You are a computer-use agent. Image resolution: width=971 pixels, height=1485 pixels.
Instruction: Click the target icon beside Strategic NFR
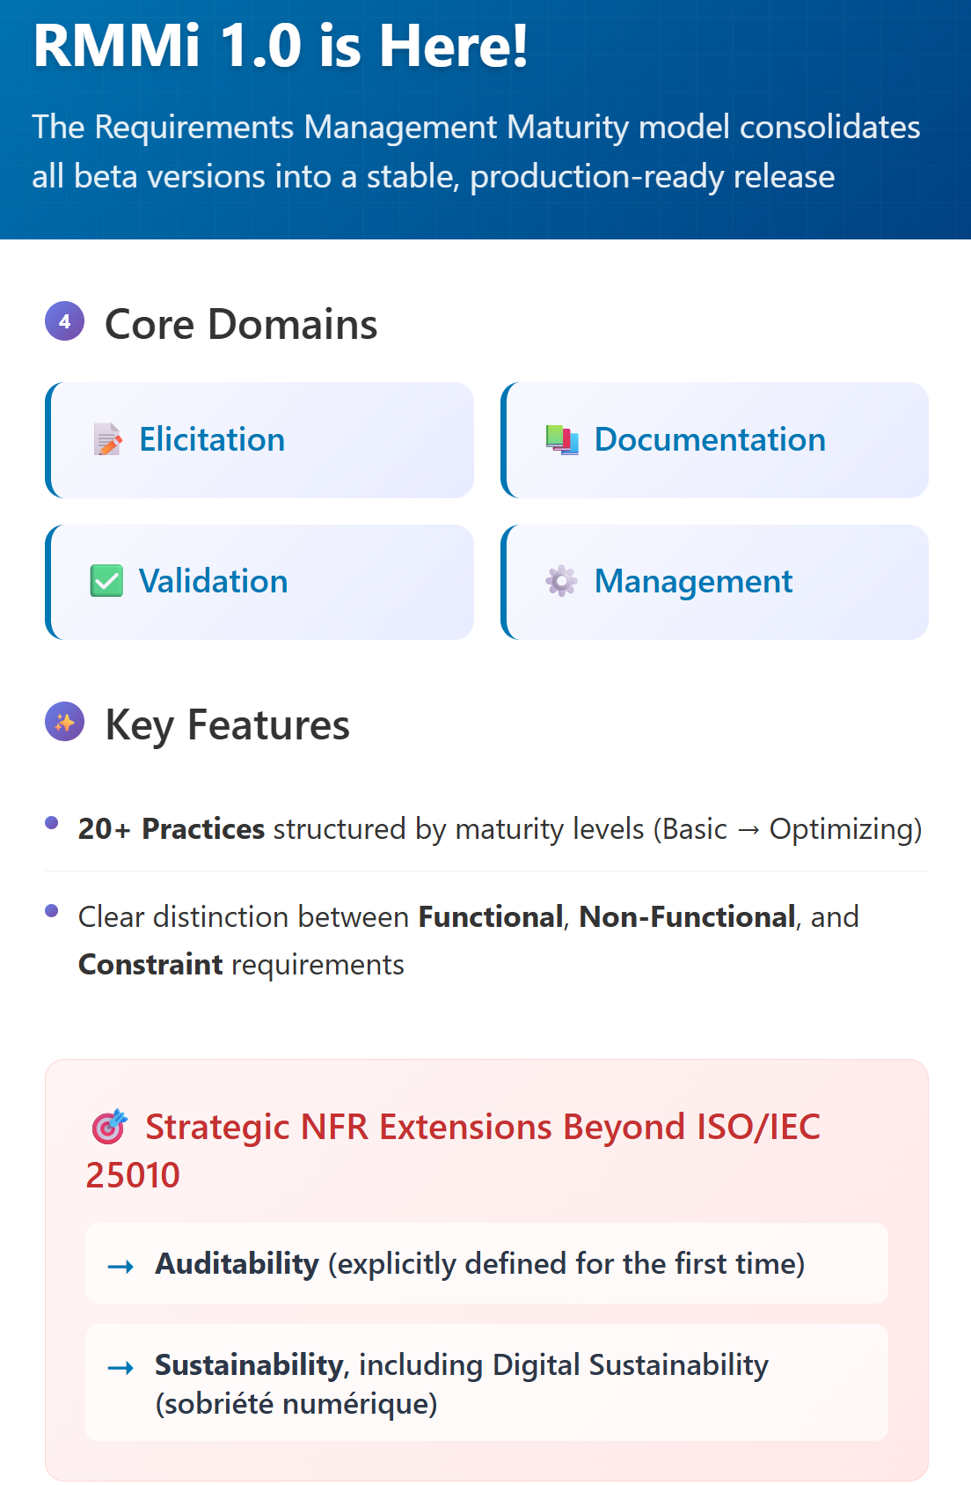(x=109, y=1126)
